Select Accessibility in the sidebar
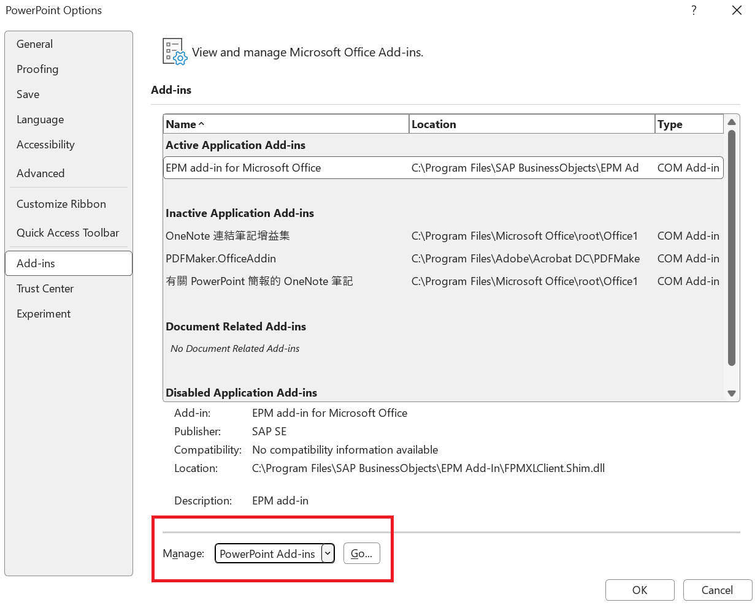Screen dimensions: 755x605 pos(68,145)
